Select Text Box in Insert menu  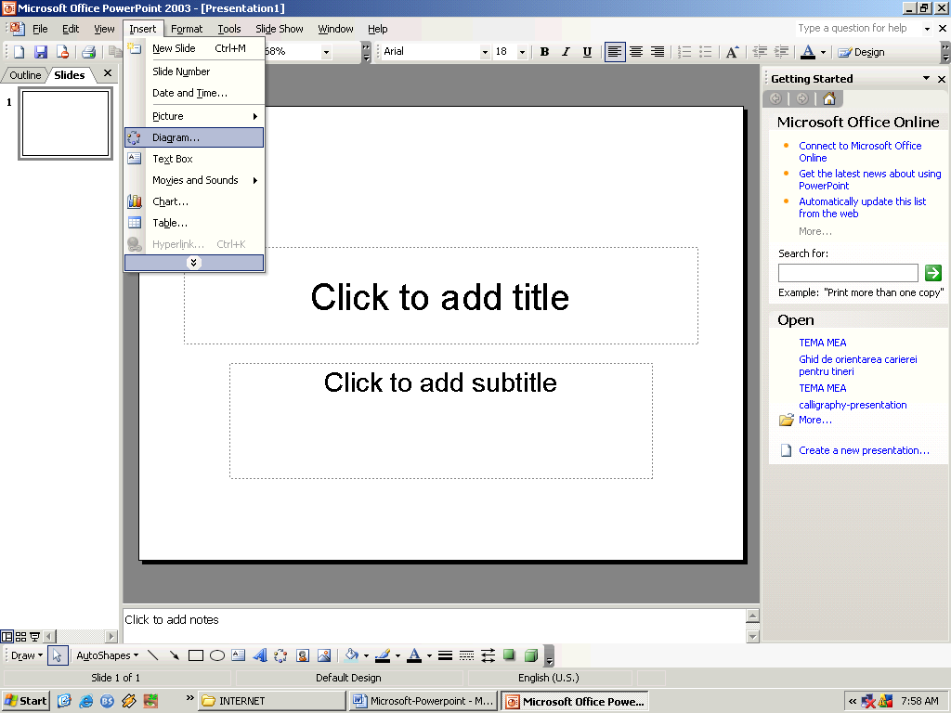click(194, 159)
